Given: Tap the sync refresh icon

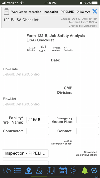Looking at the screenshot, I should (94, 171).
